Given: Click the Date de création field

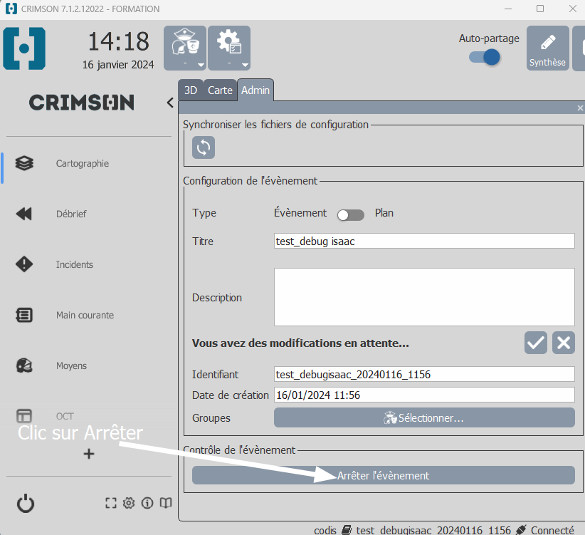Looking at the screenshot, I should tap(424, 395).
